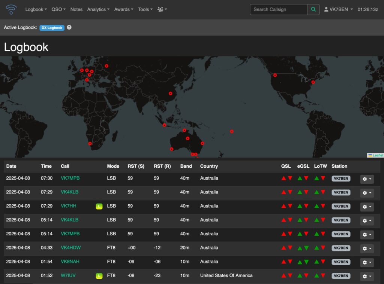The height and width of the screenshot is (284, 384).
Task: Click the northwest USA map marker
Action: 275,75
